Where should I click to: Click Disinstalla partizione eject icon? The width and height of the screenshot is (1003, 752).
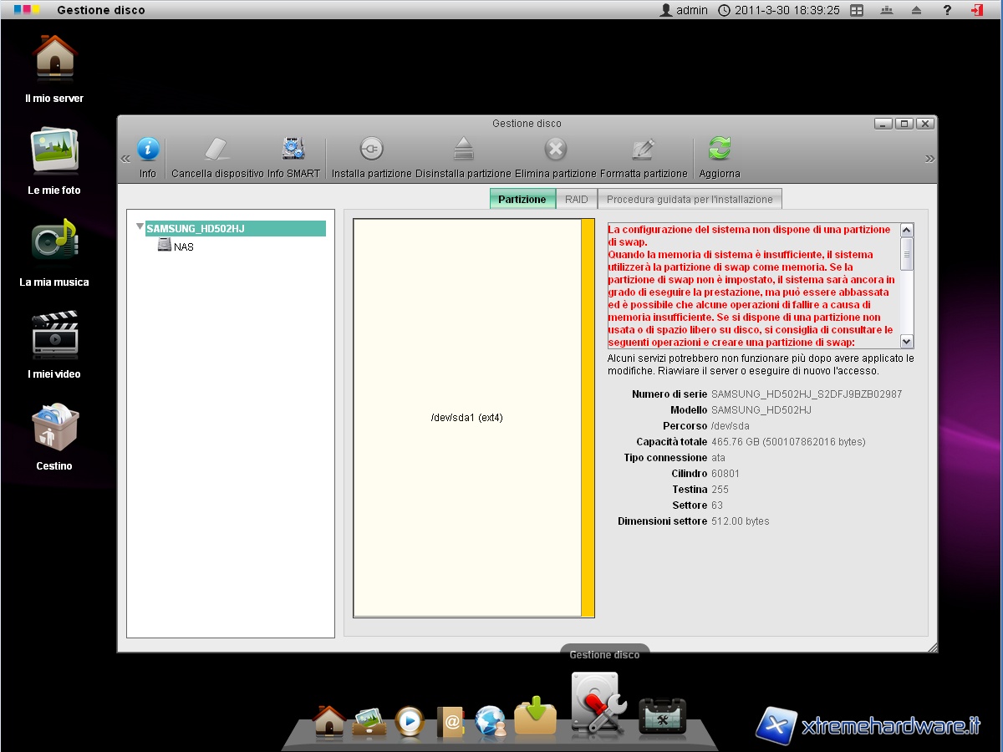(463, 150)
